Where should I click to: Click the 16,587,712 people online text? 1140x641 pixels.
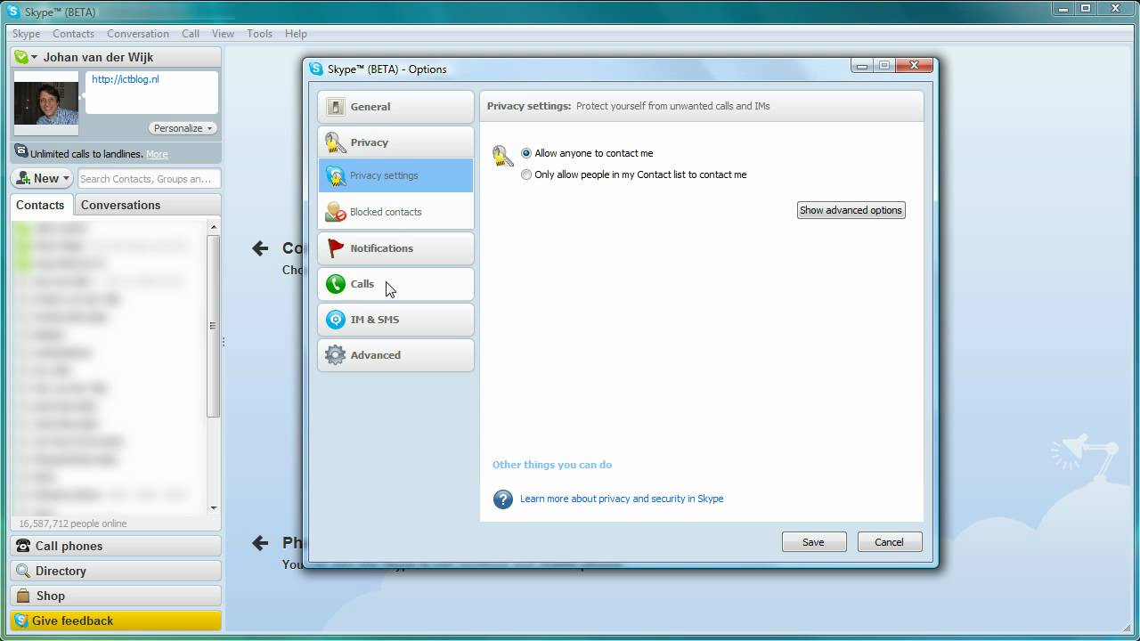click(73, 523)
